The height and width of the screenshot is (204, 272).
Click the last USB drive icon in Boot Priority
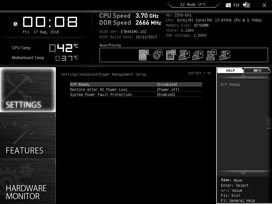[224, 55]
